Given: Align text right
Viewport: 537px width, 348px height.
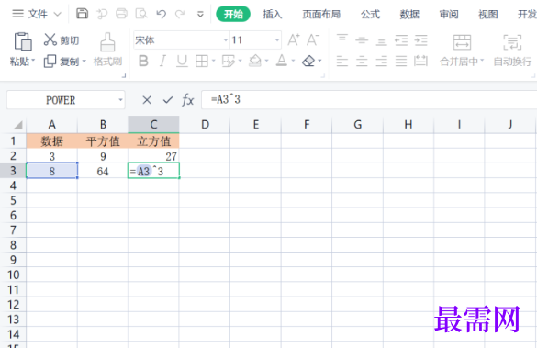Looking at the screenshot, I should 381,61.
